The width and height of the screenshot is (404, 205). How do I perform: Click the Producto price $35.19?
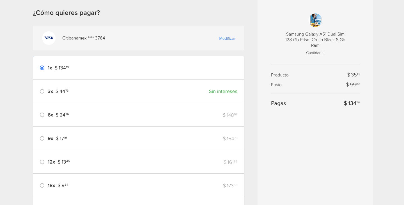click(353, 75)
